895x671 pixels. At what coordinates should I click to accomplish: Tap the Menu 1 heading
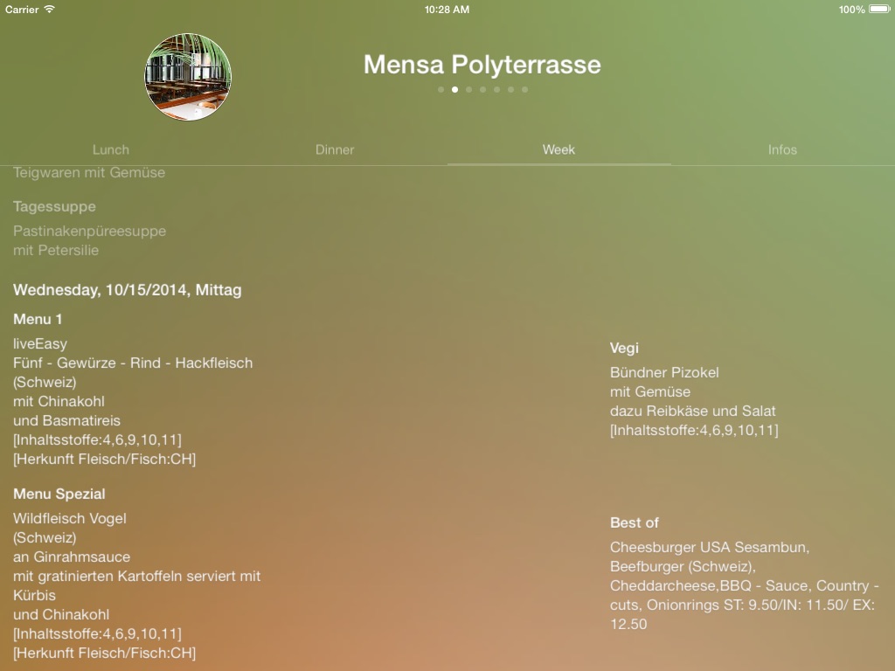[38, 319]
